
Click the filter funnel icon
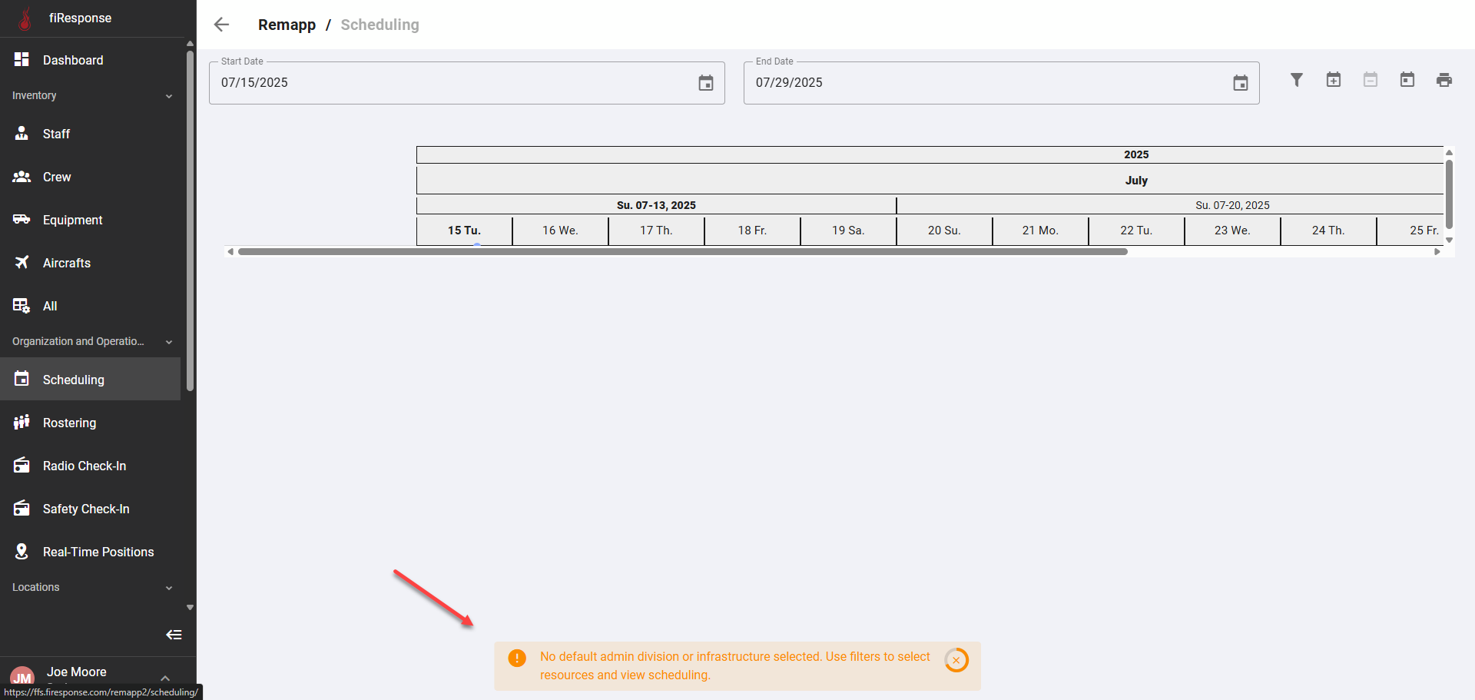[x=1297, y=80]
